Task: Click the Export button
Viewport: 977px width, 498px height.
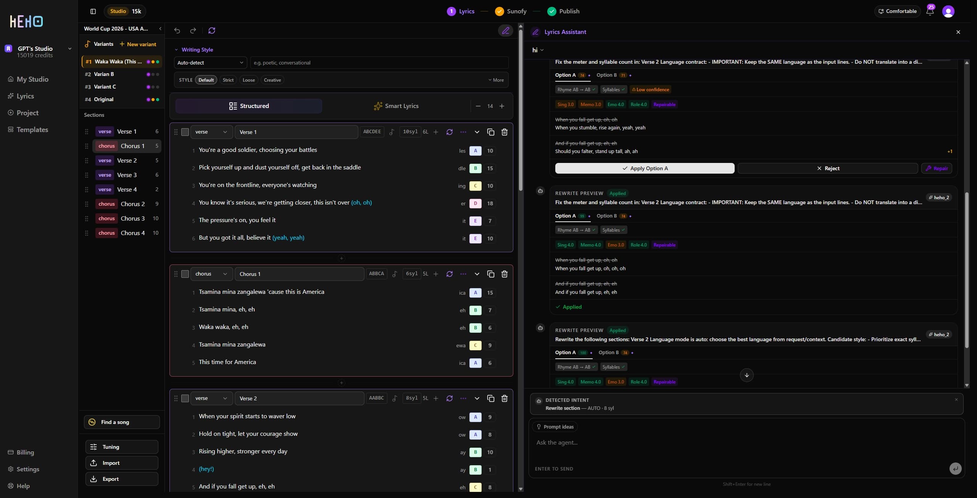Action: tap(122, 479)
